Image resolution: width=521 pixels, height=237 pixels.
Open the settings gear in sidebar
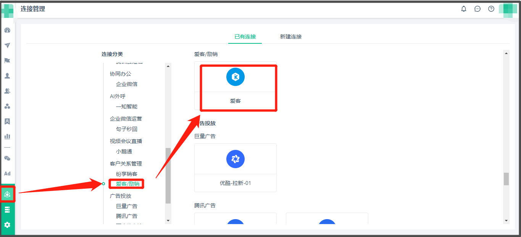[7, 225]
